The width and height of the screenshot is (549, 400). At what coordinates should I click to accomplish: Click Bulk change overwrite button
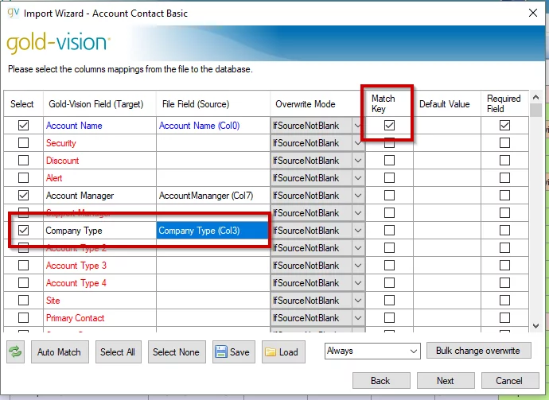click(478, 351)
